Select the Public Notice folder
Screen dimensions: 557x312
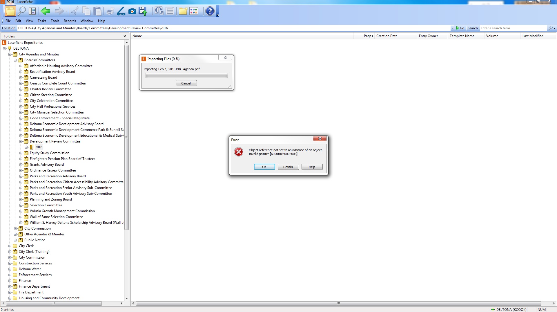pyautogui.click(x=35, y=240)
